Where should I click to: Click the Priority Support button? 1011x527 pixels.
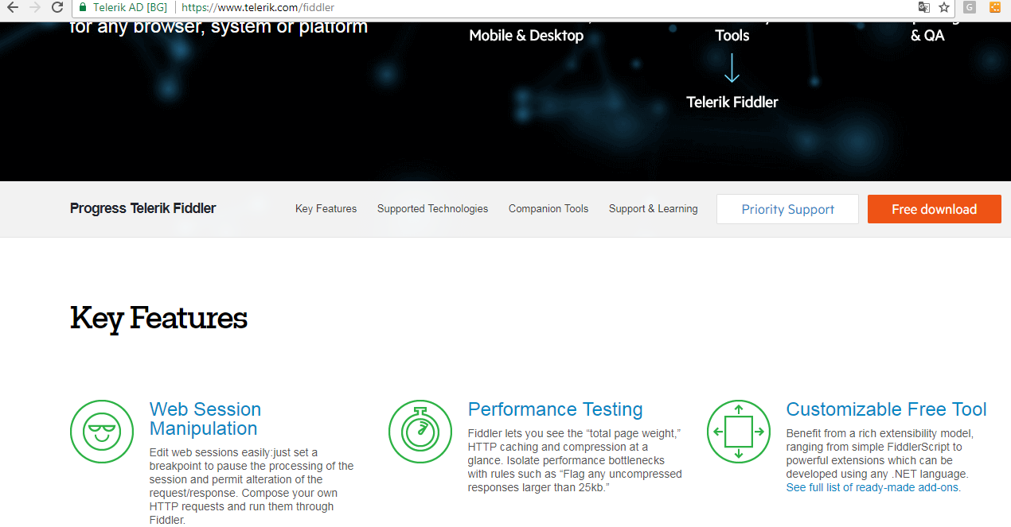coord(787,209)
